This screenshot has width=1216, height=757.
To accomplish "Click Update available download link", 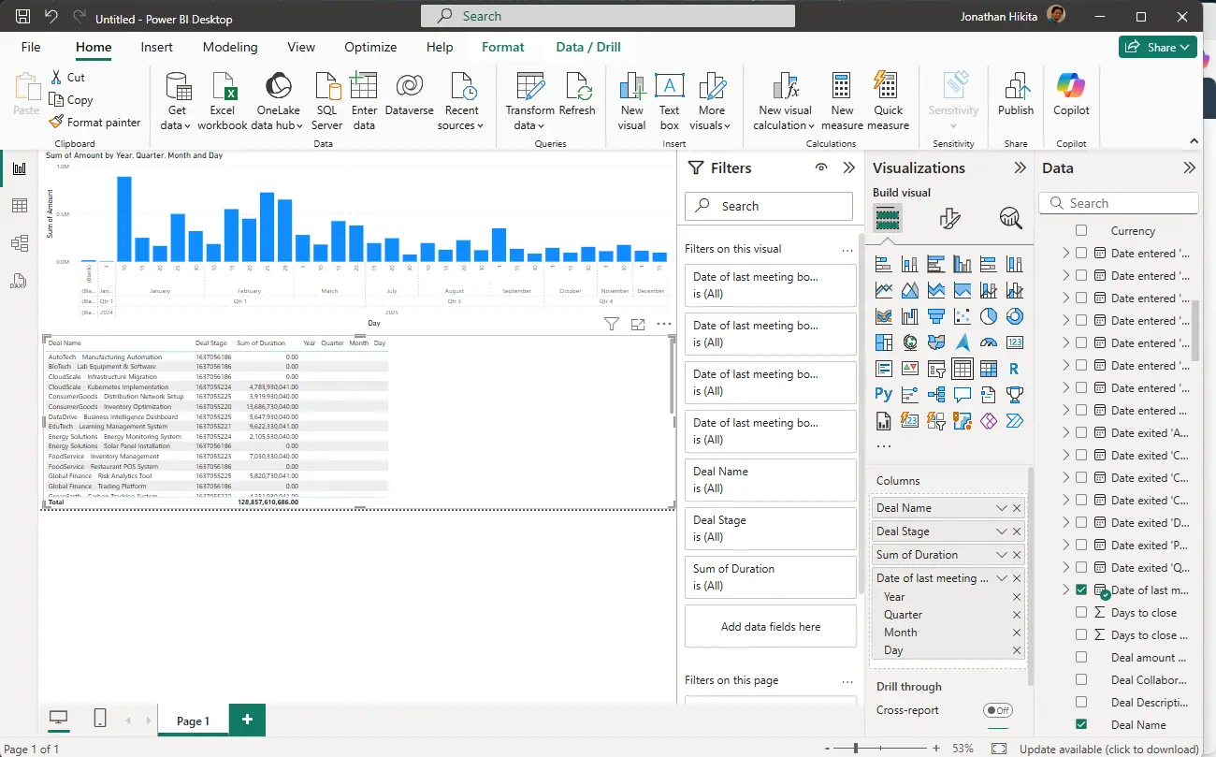I will pos(1108,749).
